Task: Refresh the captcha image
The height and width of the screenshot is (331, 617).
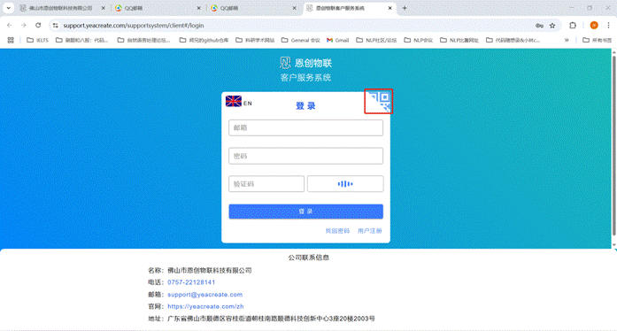Action: click(345, 184)
